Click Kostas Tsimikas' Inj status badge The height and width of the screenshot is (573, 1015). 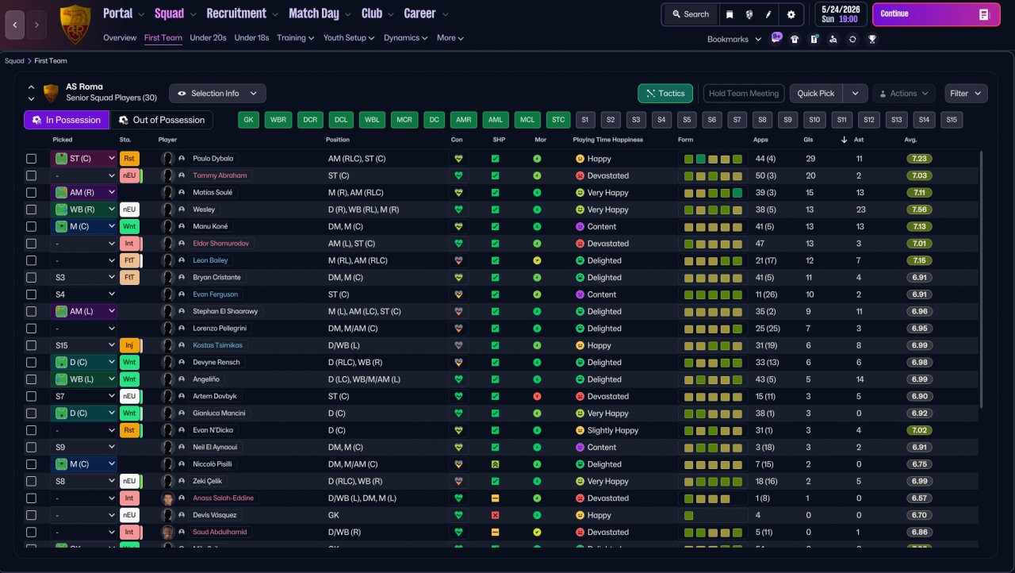click(x=129, y=345)
